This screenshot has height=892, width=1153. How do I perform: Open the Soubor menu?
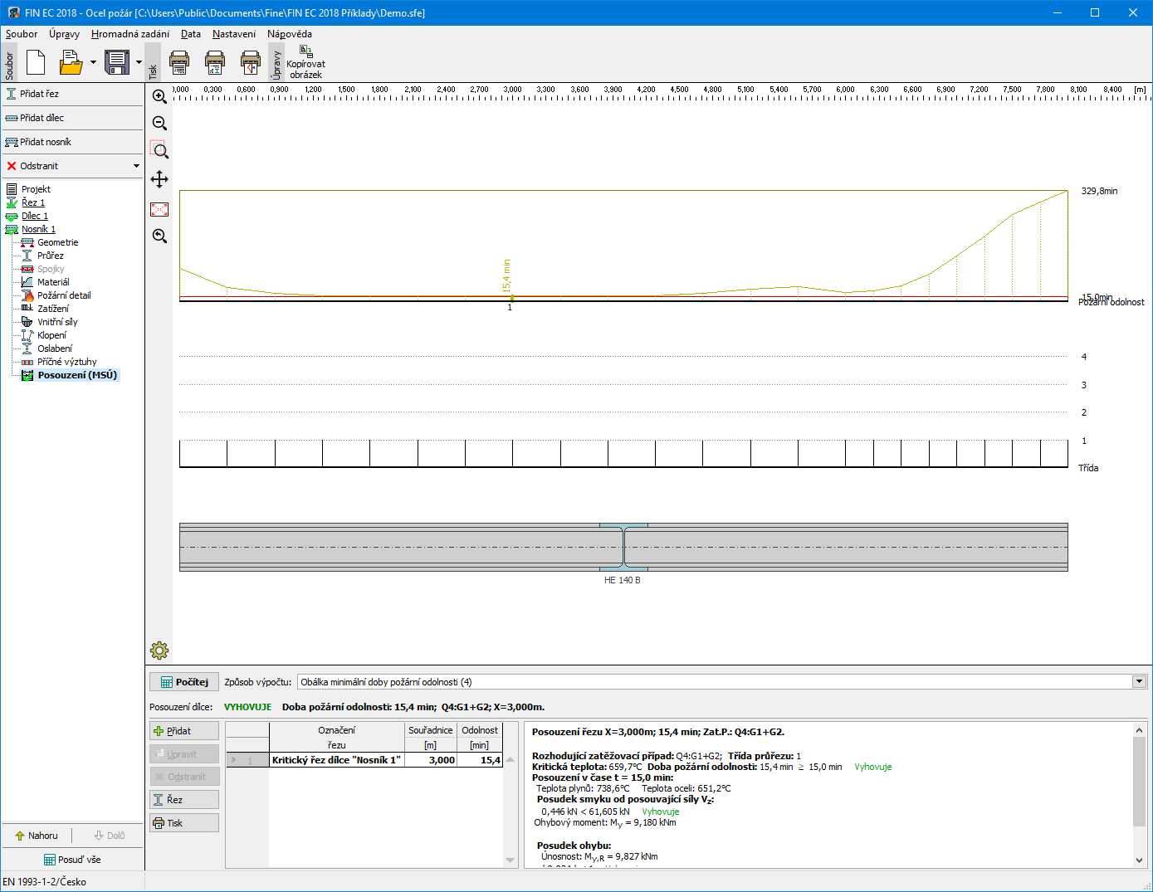pos(22,34)
